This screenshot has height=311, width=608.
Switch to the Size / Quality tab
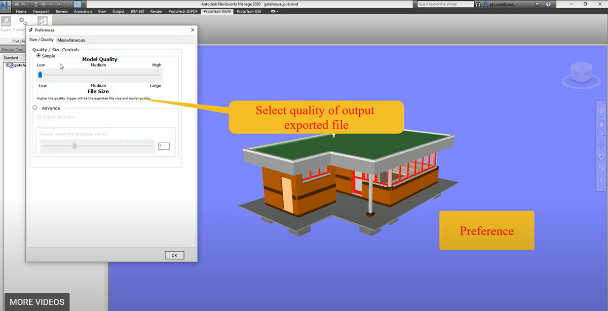tap(41, 40)
